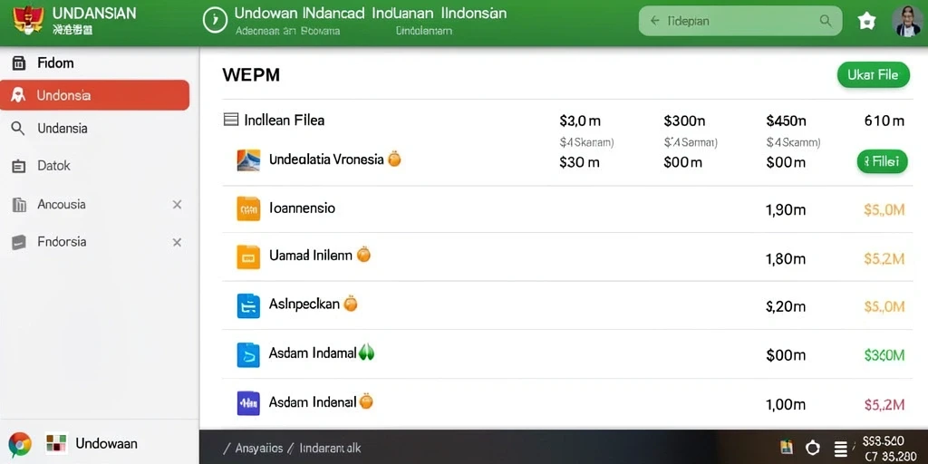Click the Indarant alk breadcrumb
The height and width of the screenshot is (464, 928).
(330, 448)
